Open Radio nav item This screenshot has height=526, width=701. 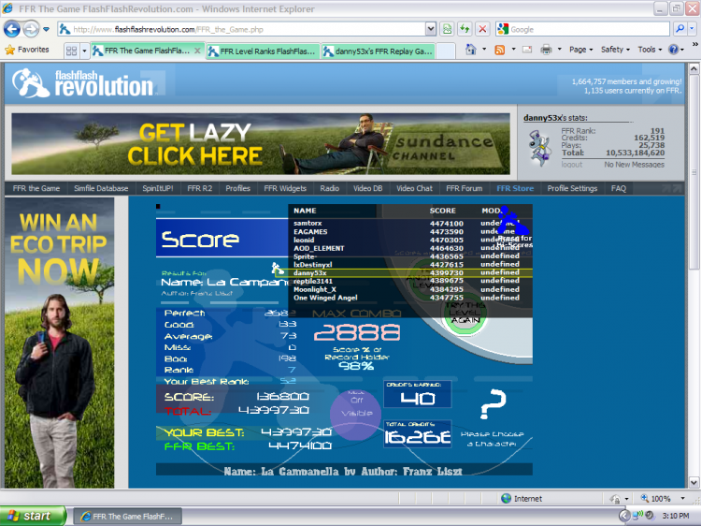(330, 188)
